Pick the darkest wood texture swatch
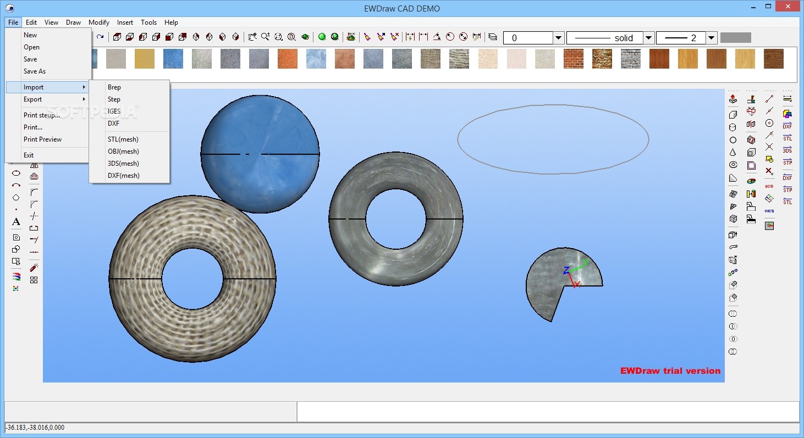Viewport: 804px width, 438px height. tap(774, 59)
